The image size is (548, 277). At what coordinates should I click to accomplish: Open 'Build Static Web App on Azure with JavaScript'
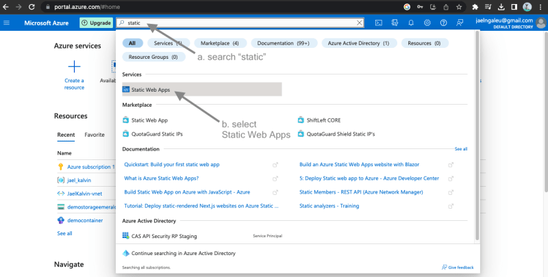click(187, 192)
